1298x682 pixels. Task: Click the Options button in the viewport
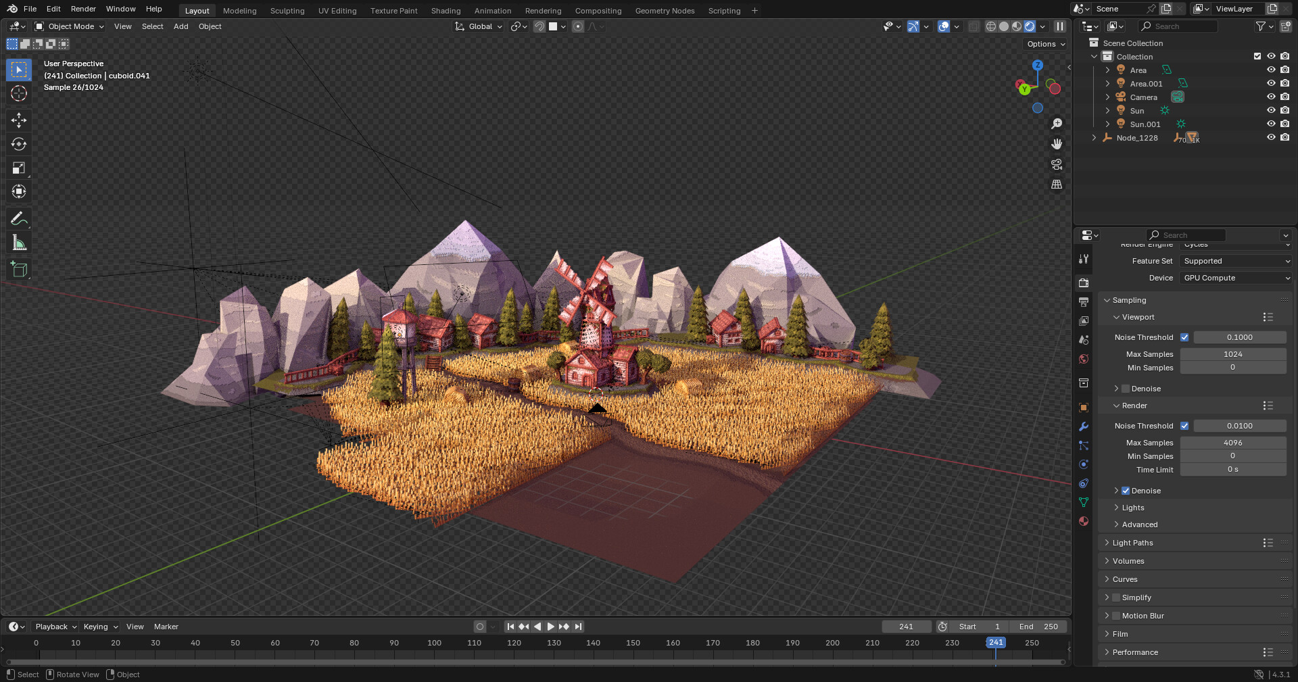point(1044,43)
